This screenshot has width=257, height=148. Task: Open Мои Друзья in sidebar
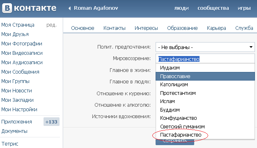15,34
